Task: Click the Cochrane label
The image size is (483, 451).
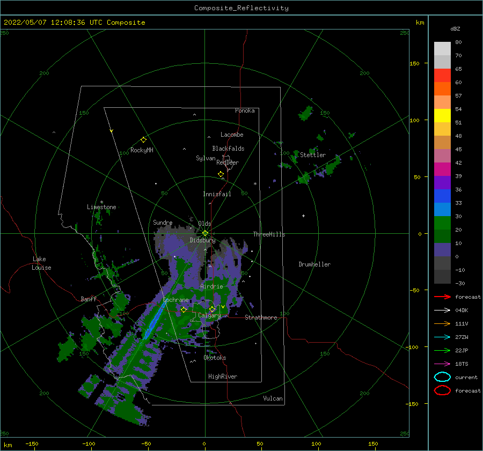Action: point(175,300)
